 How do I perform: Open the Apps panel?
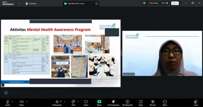click(141, 102)
